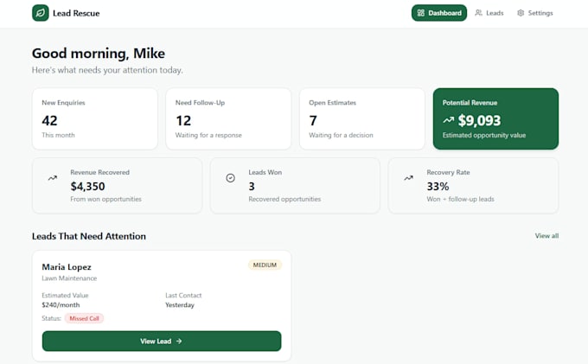Click the $9,093 potential revenue value

pos(479,120)
